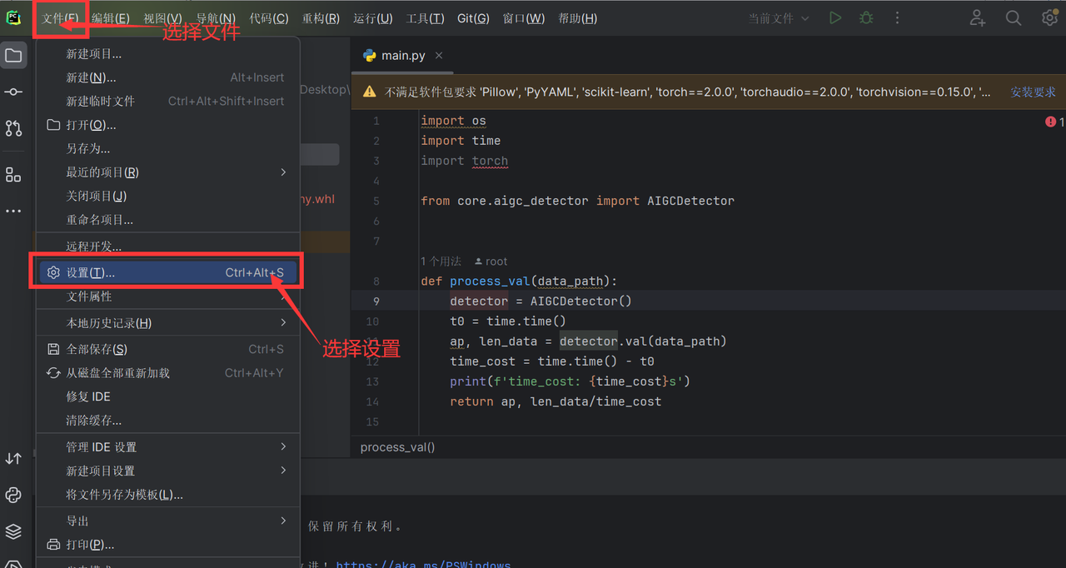Choose 打开(O)... with the folder icon

tap(168, 125)
